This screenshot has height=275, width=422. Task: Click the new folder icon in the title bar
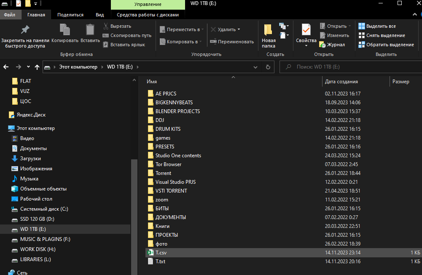click(28, 3)
